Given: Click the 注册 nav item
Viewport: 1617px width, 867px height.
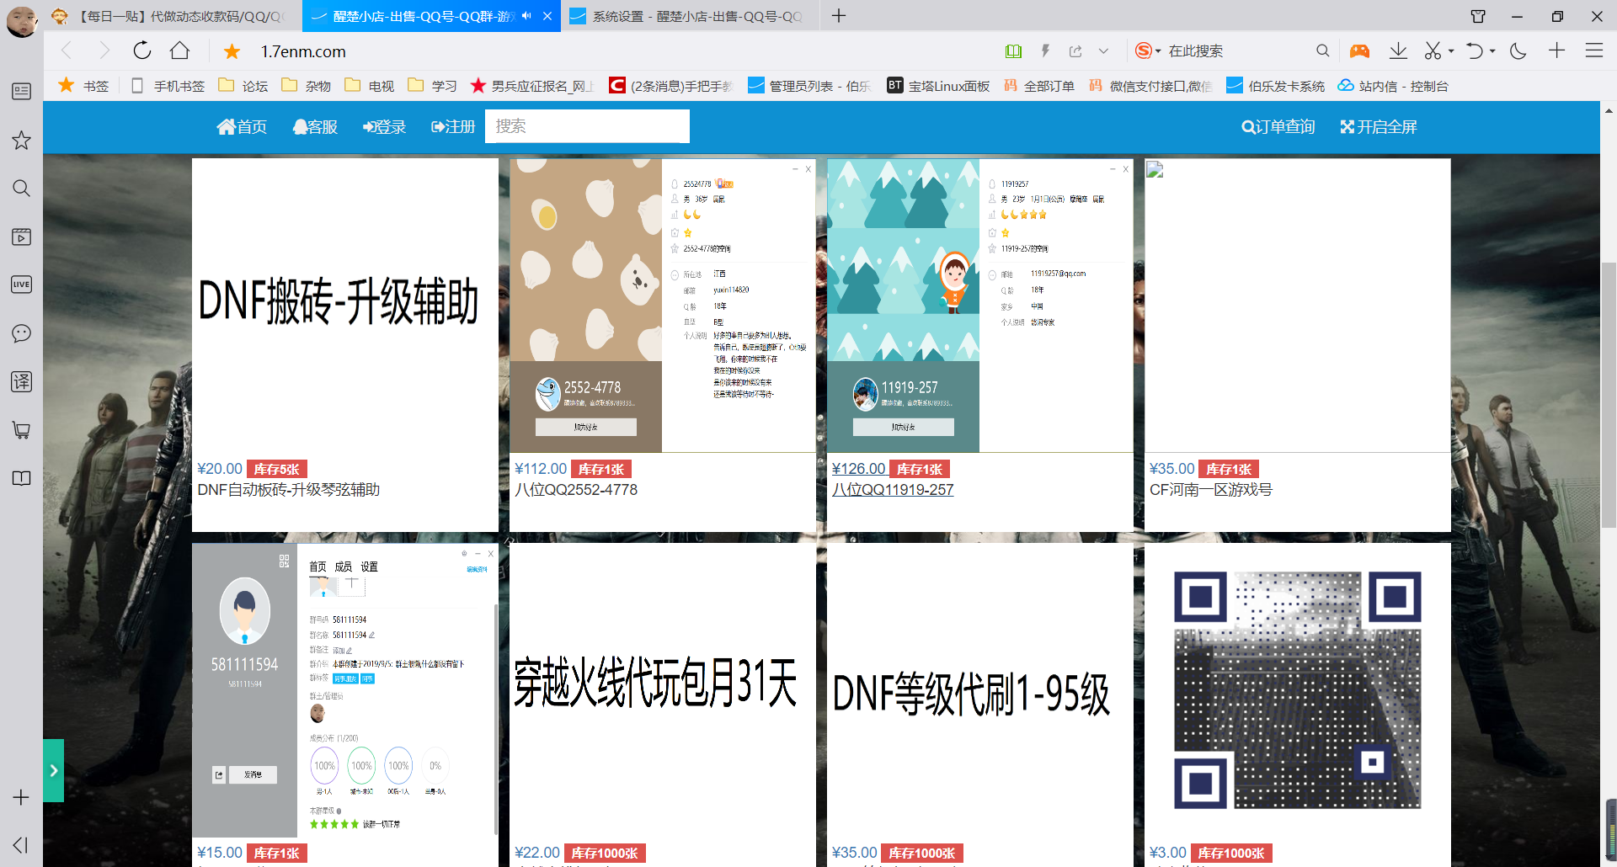Looking at the screenshot, I should [x=453, y=126].
